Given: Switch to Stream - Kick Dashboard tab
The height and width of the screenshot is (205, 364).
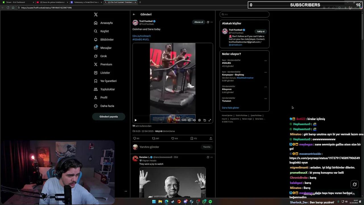Looking at the screenshot, I should pos(18,2).
